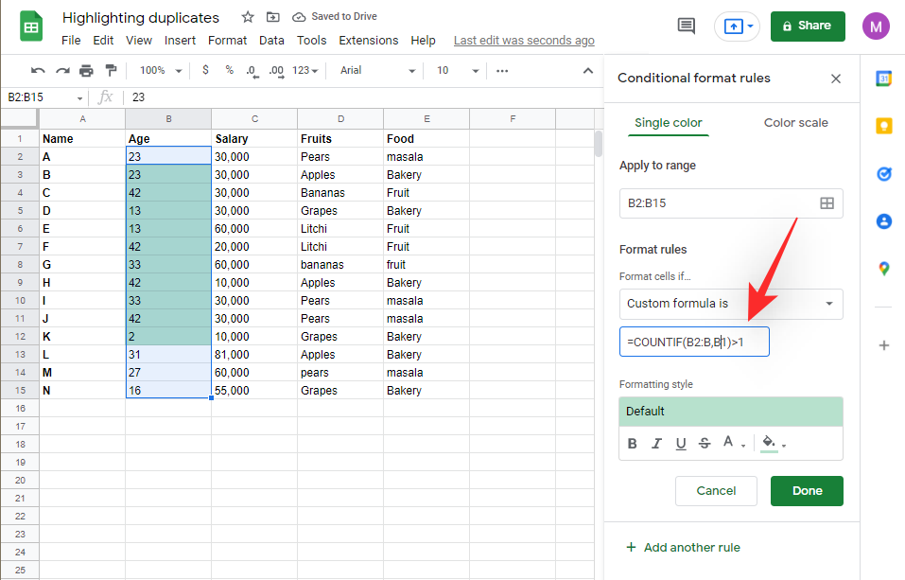Open the Extensions menu

pyautogui.click(x=368, y=40)
